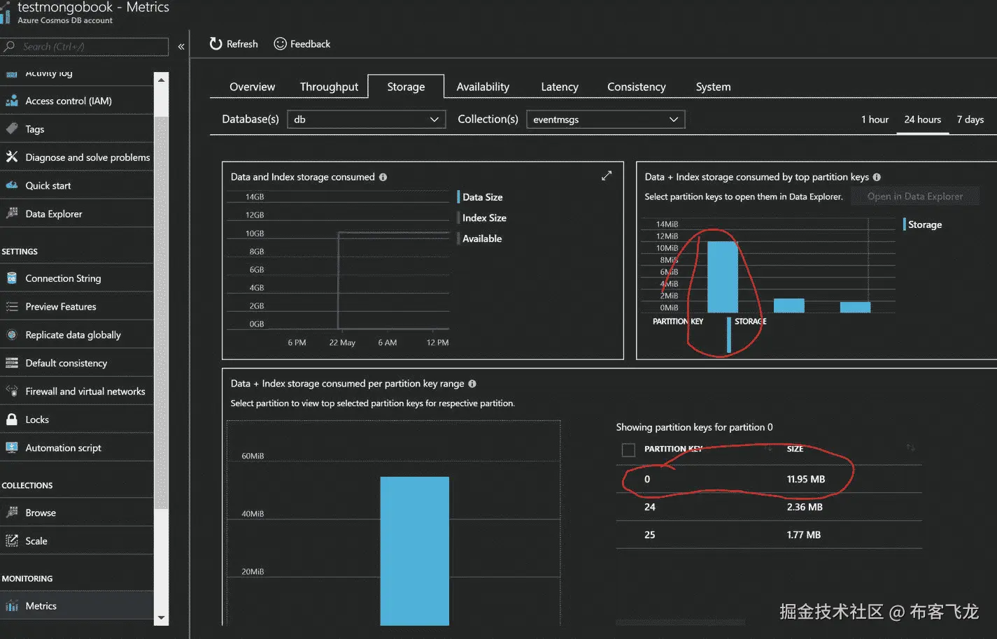Screen dimensions: 997x639
Task: Open Locks settings with the padlock icon
Action: (11, 419)
